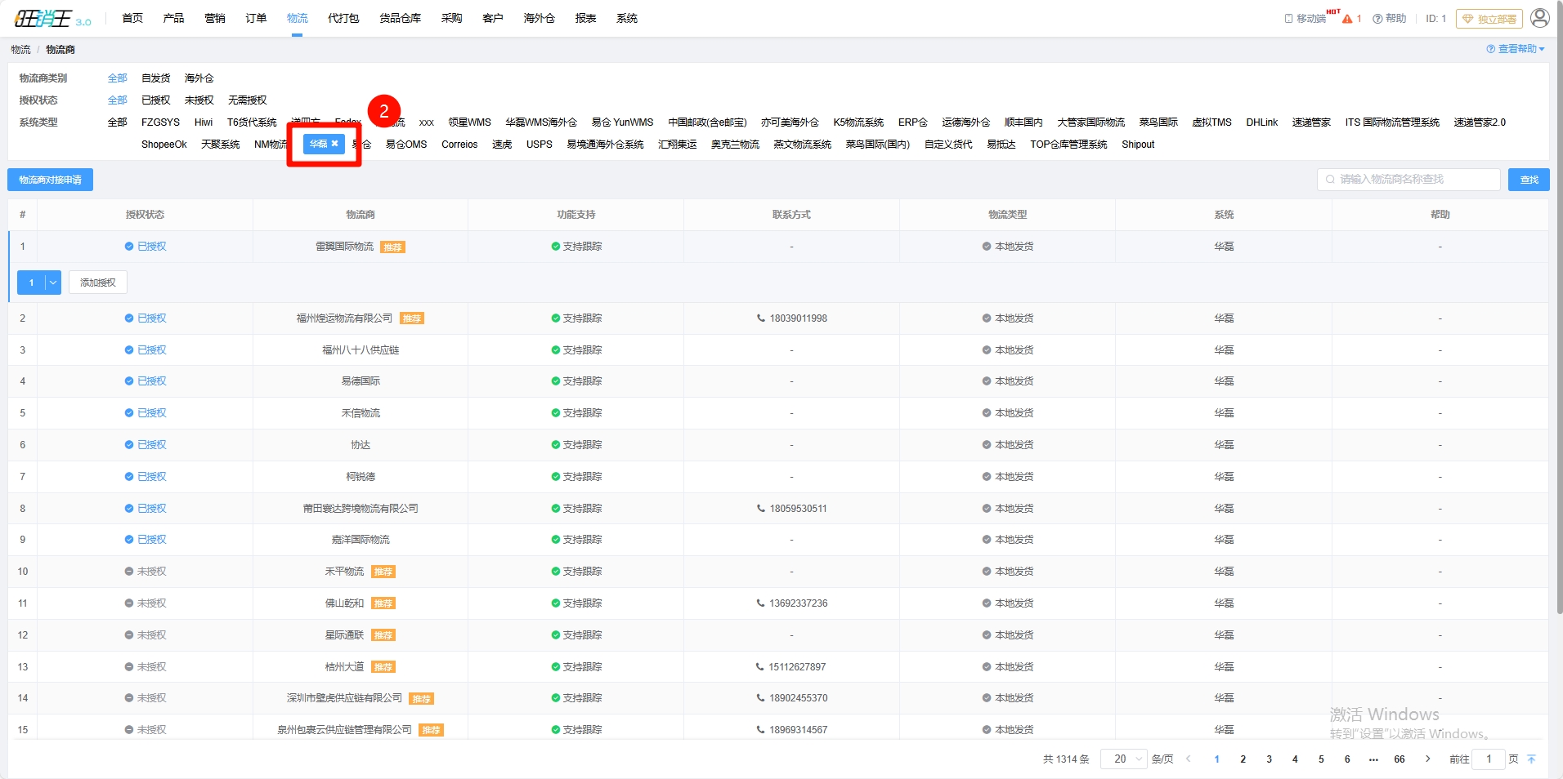This screenshot has width=1563, height=779.
Task: Select 未授权 authorization status filter
Action: coord(199,100)
